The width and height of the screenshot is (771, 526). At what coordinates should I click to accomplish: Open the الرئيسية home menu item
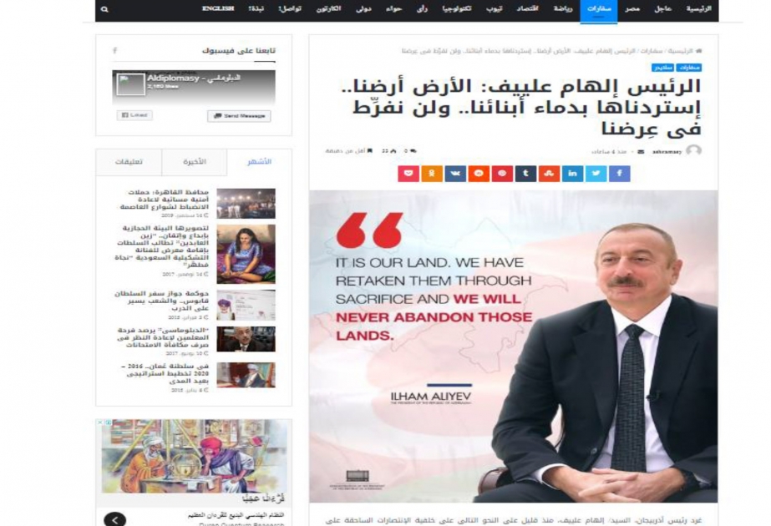pos(698,9)
